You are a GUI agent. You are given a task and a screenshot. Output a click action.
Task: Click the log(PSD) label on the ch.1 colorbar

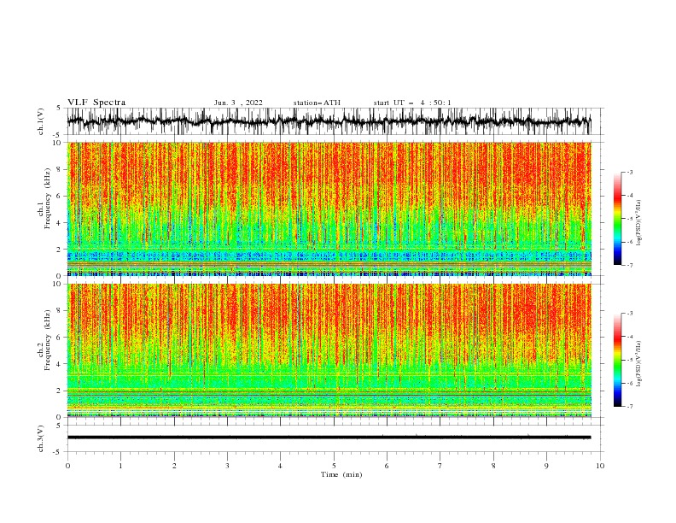point(639,223)
